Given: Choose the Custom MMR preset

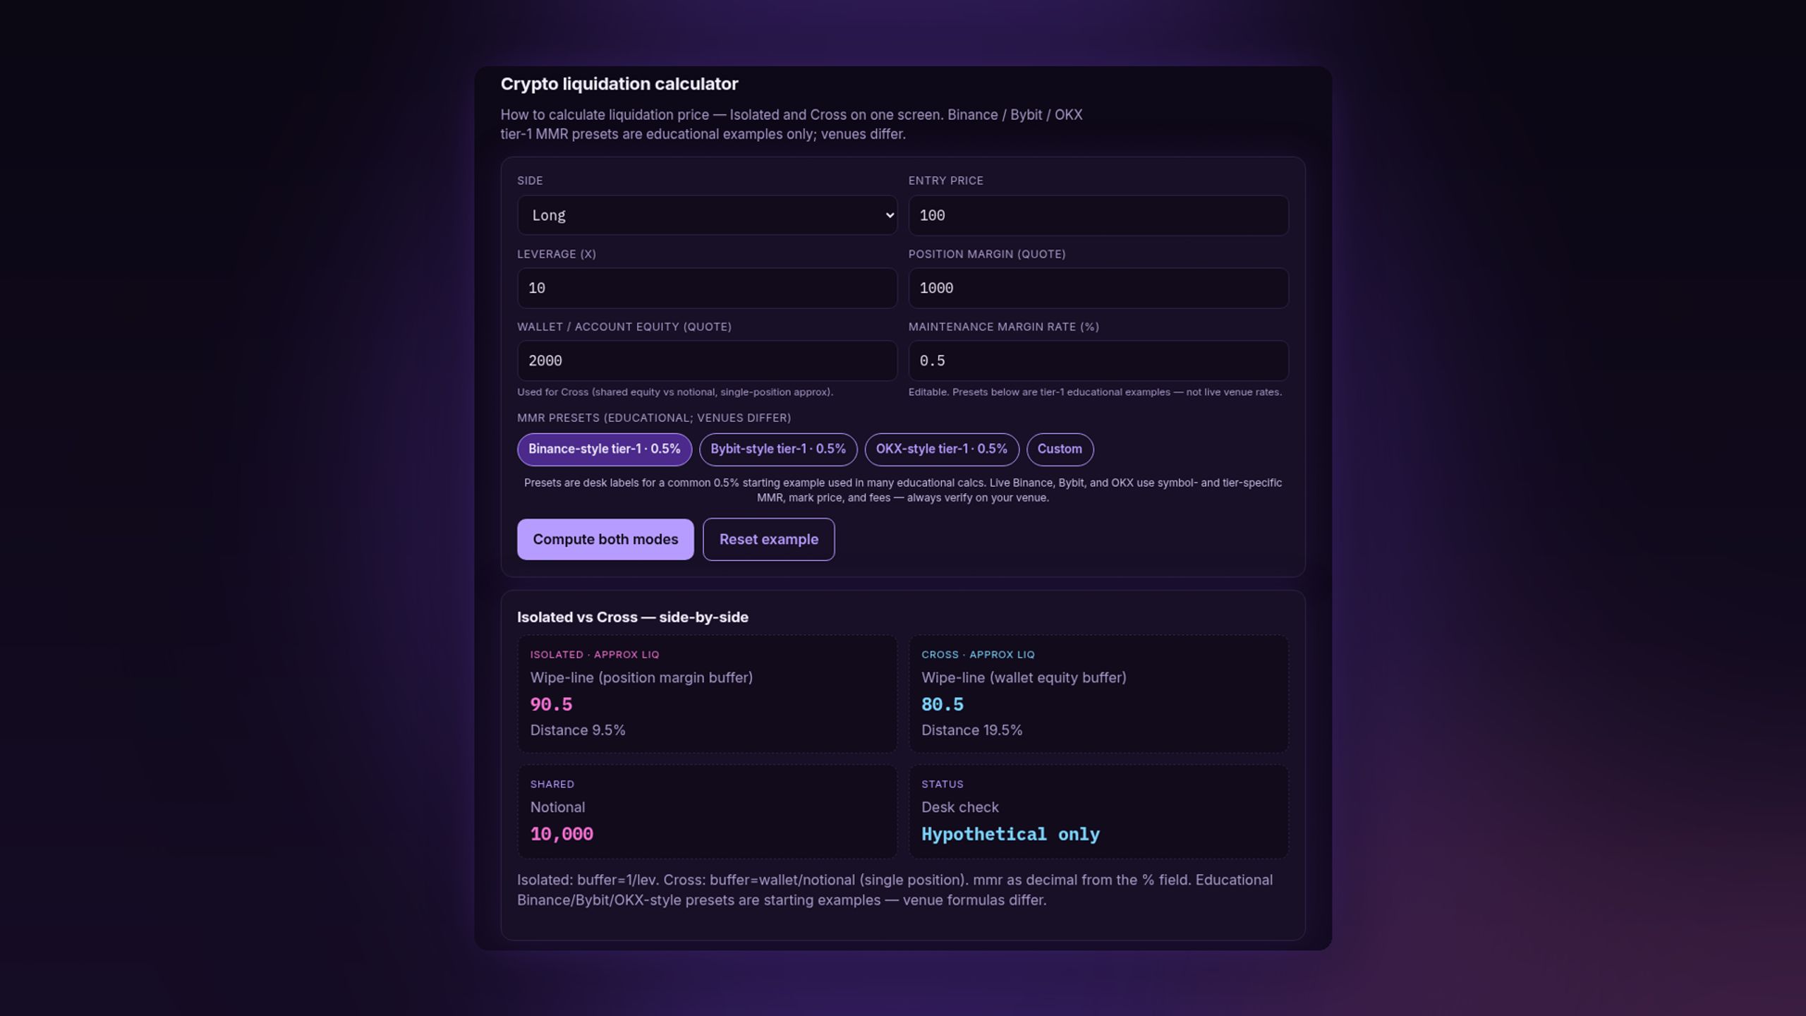Looking at the screenshot, I should tap(1059, 449).
